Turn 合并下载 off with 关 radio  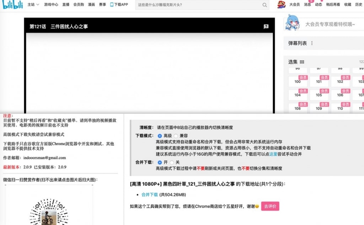click(172, 162)
